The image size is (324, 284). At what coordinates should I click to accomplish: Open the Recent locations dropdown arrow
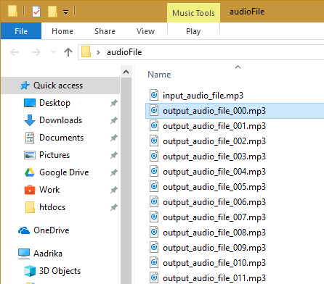[53, 51]
